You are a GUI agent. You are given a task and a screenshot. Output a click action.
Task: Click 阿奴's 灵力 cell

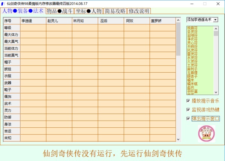[137, 110]
